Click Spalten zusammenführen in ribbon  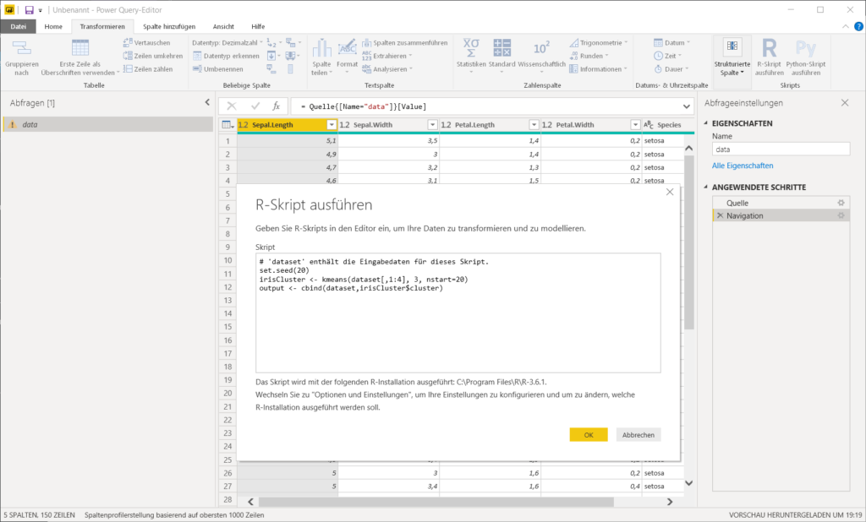pyautogui.click(x=404, y=42)
